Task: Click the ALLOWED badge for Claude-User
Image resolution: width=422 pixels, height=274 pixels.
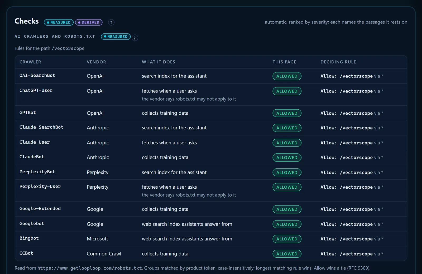Action: click(287, 143)
